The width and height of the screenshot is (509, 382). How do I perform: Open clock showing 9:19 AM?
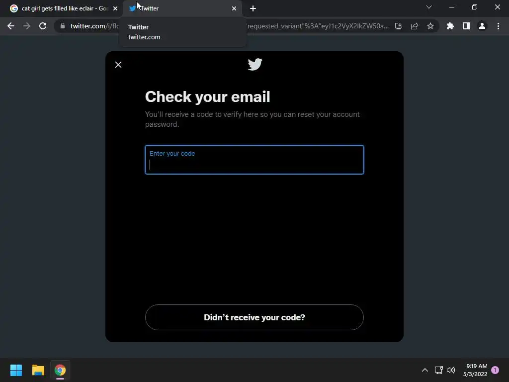pos(475,370)
